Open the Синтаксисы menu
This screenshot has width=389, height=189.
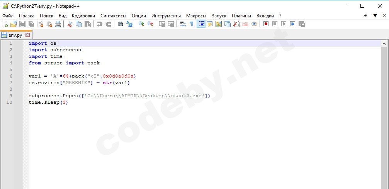point(113,15)
